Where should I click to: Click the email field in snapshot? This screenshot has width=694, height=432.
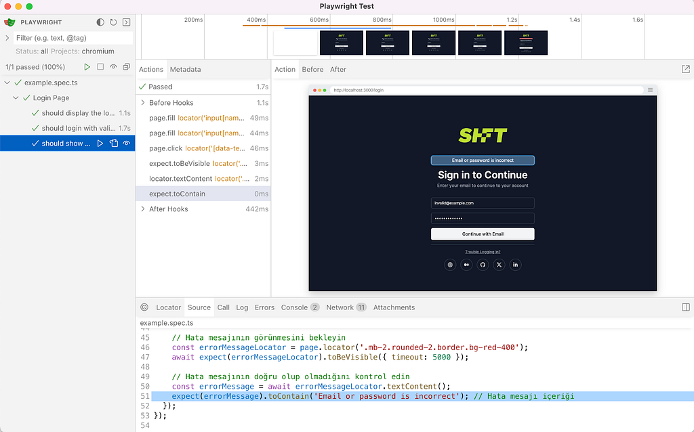pyautogui.click(x=483, y=203)
